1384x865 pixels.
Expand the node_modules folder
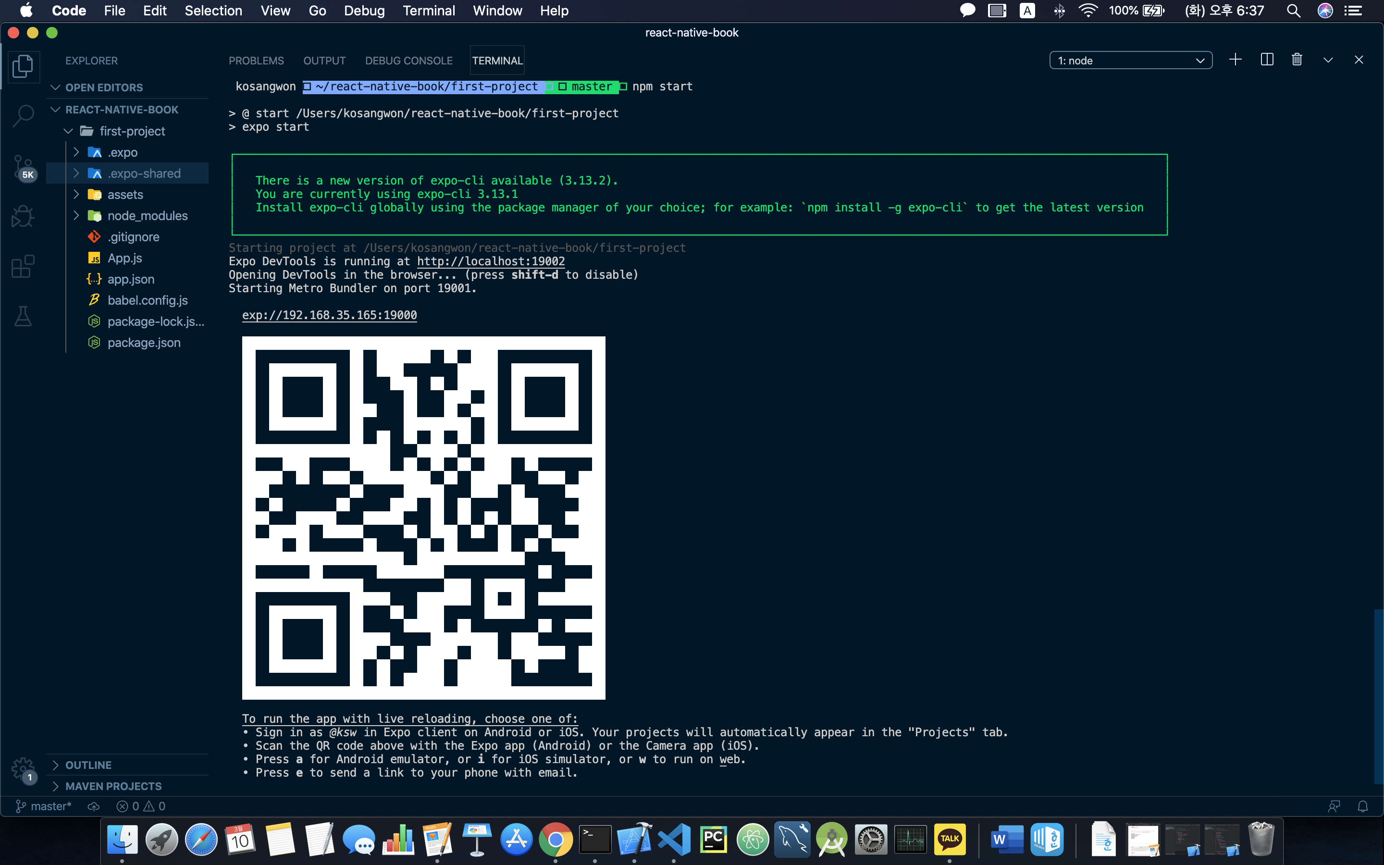147,216
